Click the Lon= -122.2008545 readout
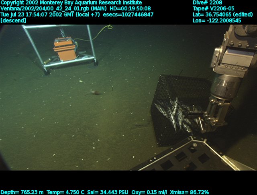257x195 pixels. click(x=217, y=20)
